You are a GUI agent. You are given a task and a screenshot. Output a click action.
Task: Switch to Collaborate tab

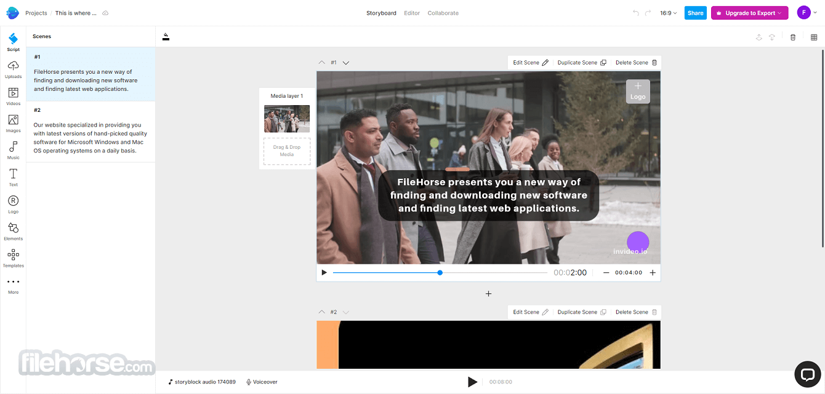coord(443,13)
